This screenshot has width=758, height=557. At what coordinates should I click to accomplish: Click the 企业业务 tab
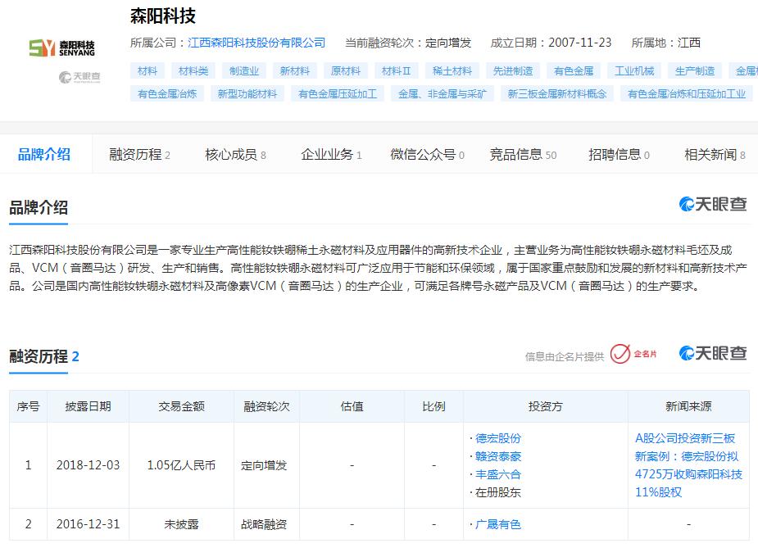tap(331, 155)
